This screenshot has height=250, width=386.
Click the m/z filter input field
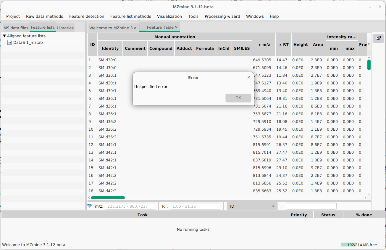point(130,206)
